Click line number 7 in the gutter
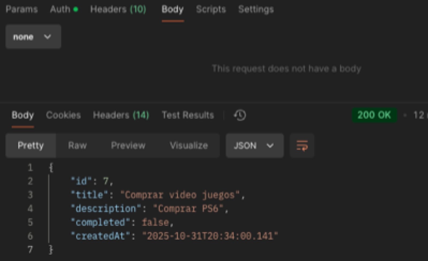The height and width of the screenshot is (261, 428). [x=30, y=250]
